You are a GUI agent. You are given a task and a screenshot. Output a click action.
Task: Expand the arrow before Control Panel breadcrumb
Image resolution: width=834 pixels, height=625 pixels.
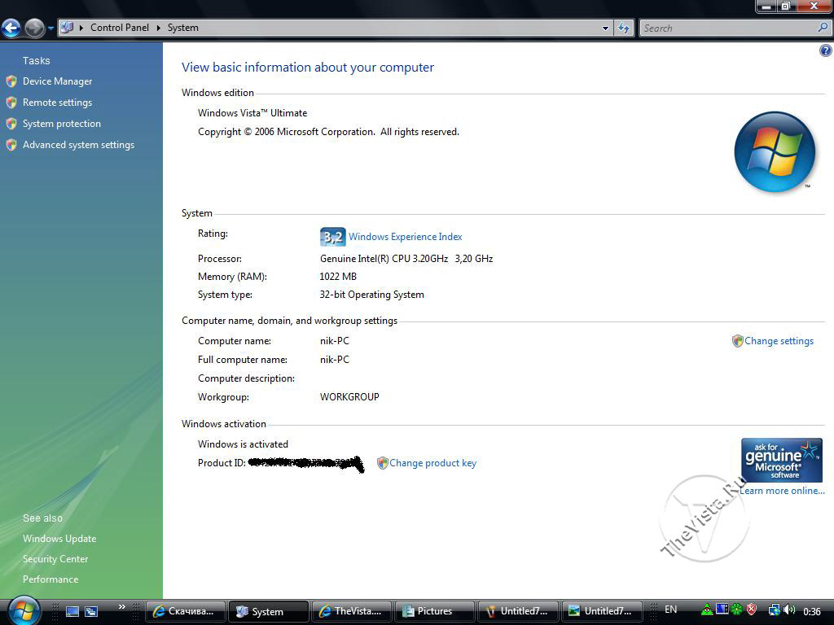tap(81, 28)
